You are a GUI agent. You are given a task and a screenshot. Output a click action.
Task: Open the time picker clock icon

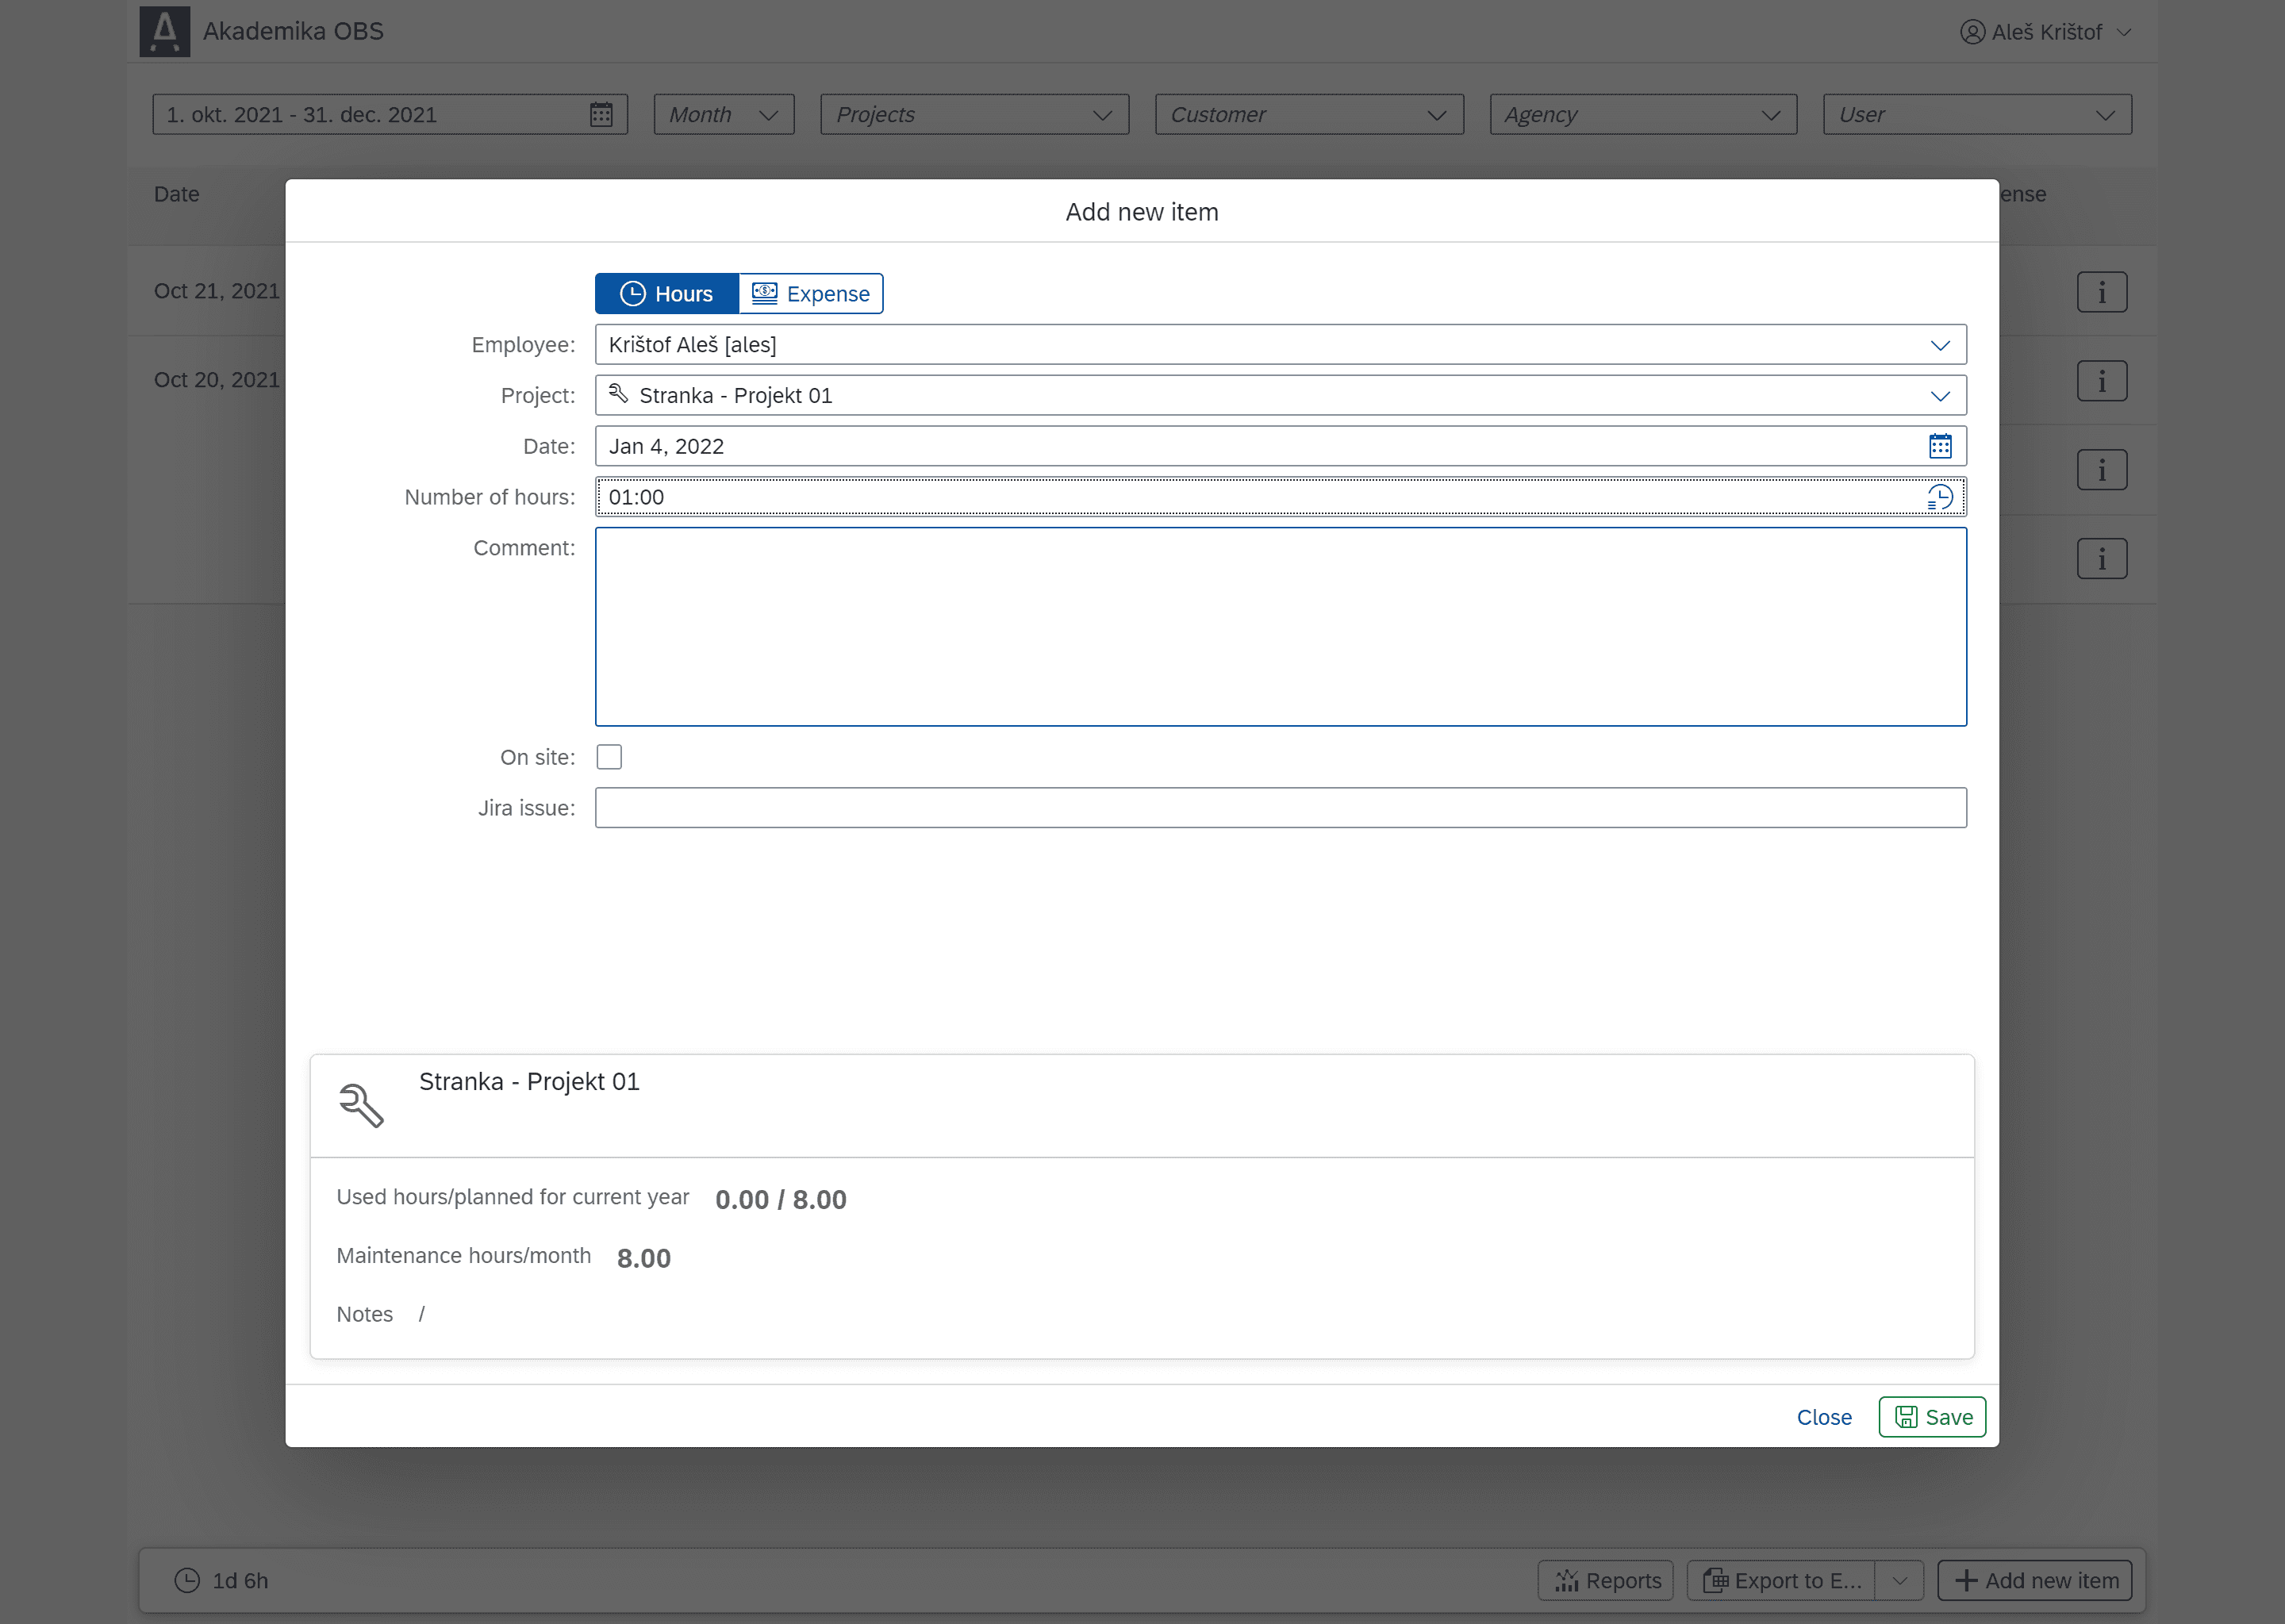1939,497
